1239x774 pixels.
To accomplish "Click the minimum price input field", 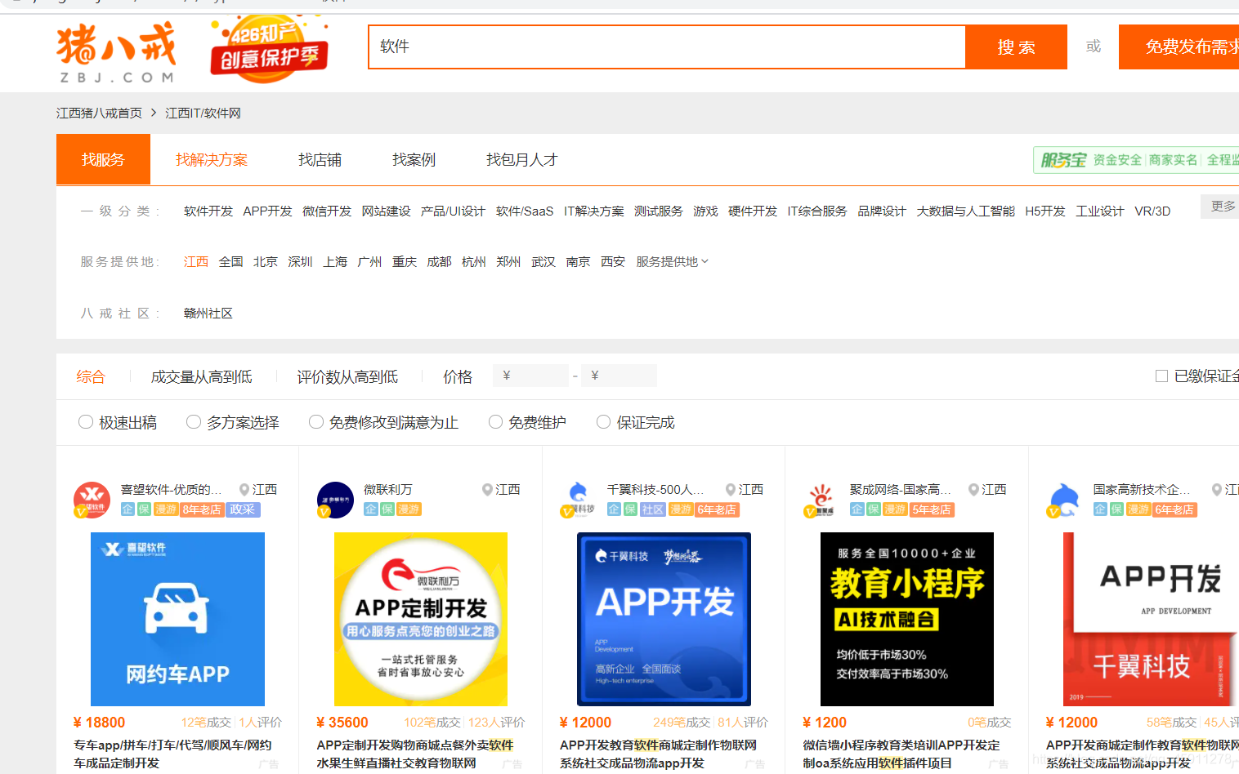I will [x=531, y=376].
